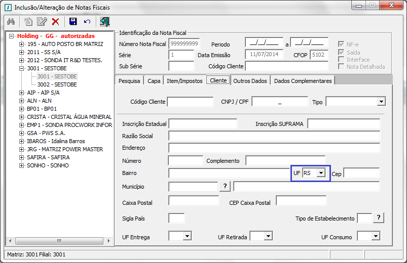407x263 pixels.
Task: Click the new record page icon
Action: (x=29, y=21)
